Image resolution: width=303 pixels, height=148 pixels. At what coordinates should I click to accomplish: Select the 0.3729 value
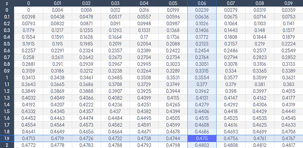click(x=144, y=84)
